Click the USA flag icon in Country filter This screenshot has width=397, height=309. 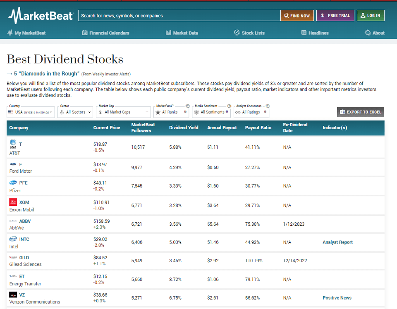[10, 112]
